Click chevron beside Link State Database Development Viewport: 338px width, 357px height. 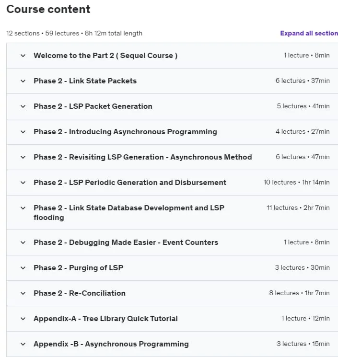23,208
